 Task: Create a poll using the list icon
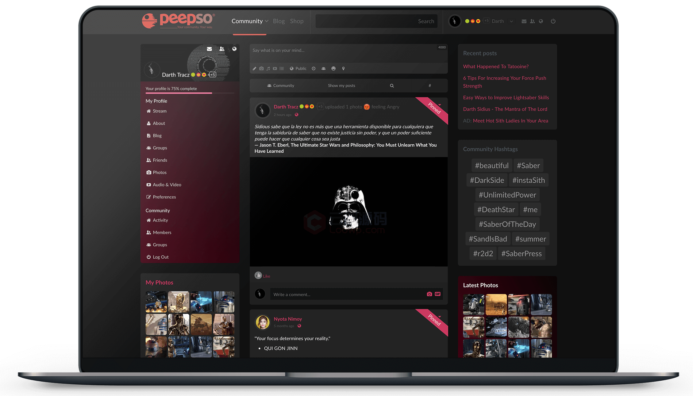point(282,69)
